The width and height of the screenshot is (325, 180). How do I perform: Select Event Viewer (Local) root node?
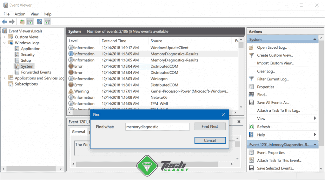click(x=25, y=31)
